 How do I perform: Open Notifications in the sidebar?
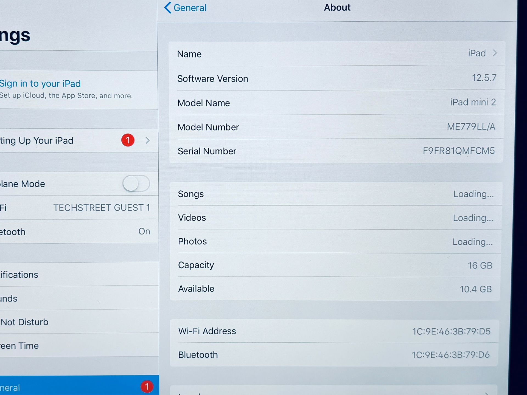(x=79, y=274)
